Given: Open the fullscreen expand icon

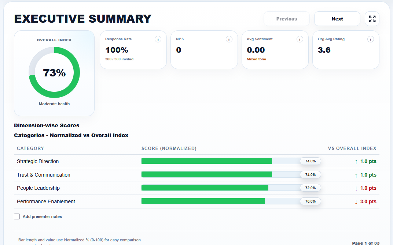Looking at the screenshot, I should [372, 19].
